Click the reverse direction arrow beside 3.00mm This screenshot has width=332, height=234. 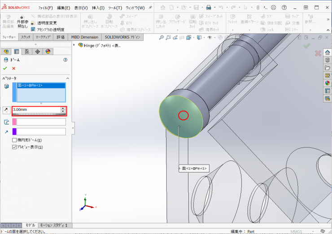6,110
